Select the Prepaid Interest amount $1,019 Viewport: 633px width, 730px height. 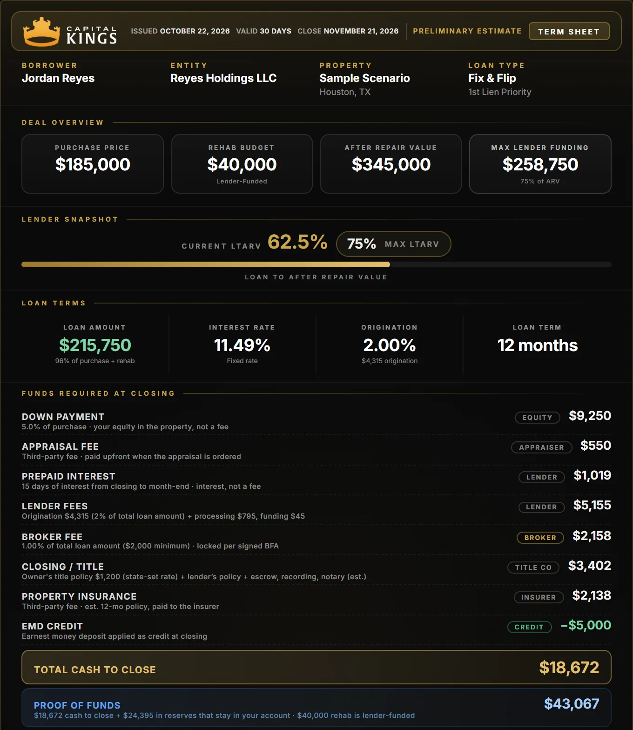593,475
